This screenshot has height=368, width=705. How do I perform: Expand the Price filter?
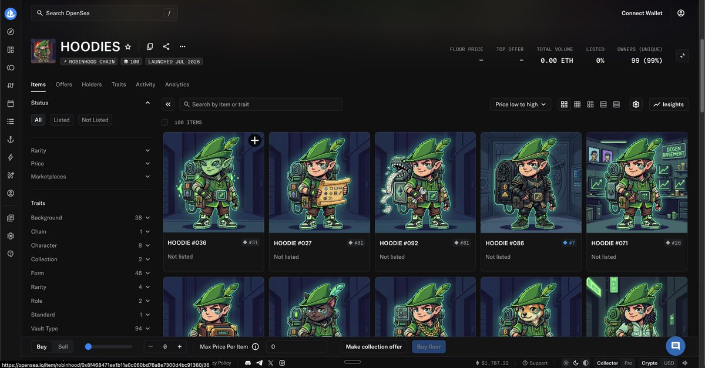pyautogui.click(x=91, y=164)
